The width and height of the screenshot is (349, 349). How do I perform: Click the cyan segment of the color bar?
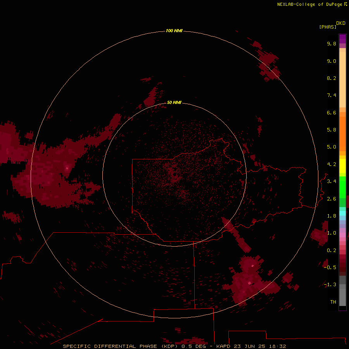tap(342, 213)
